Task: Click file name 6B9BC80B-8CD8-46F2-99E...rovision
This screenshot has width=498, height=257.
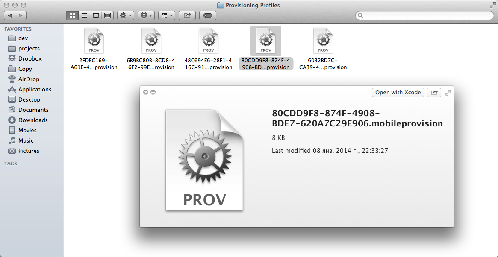Action: point(151,64)
